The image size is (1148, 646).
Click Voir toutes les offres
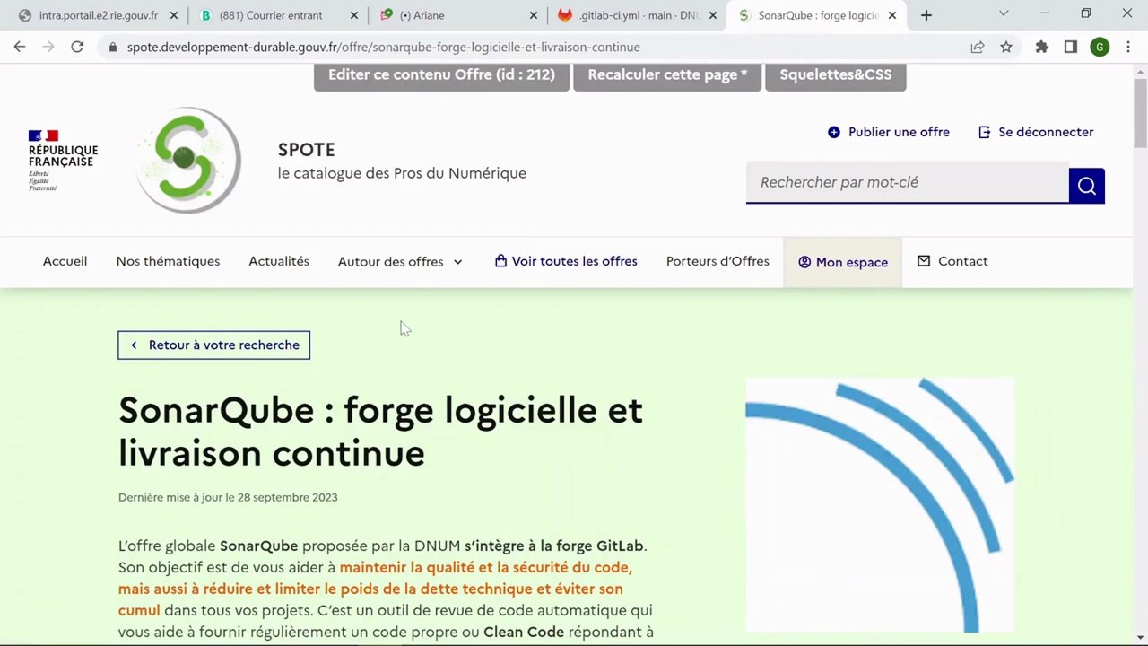[566, 261]
